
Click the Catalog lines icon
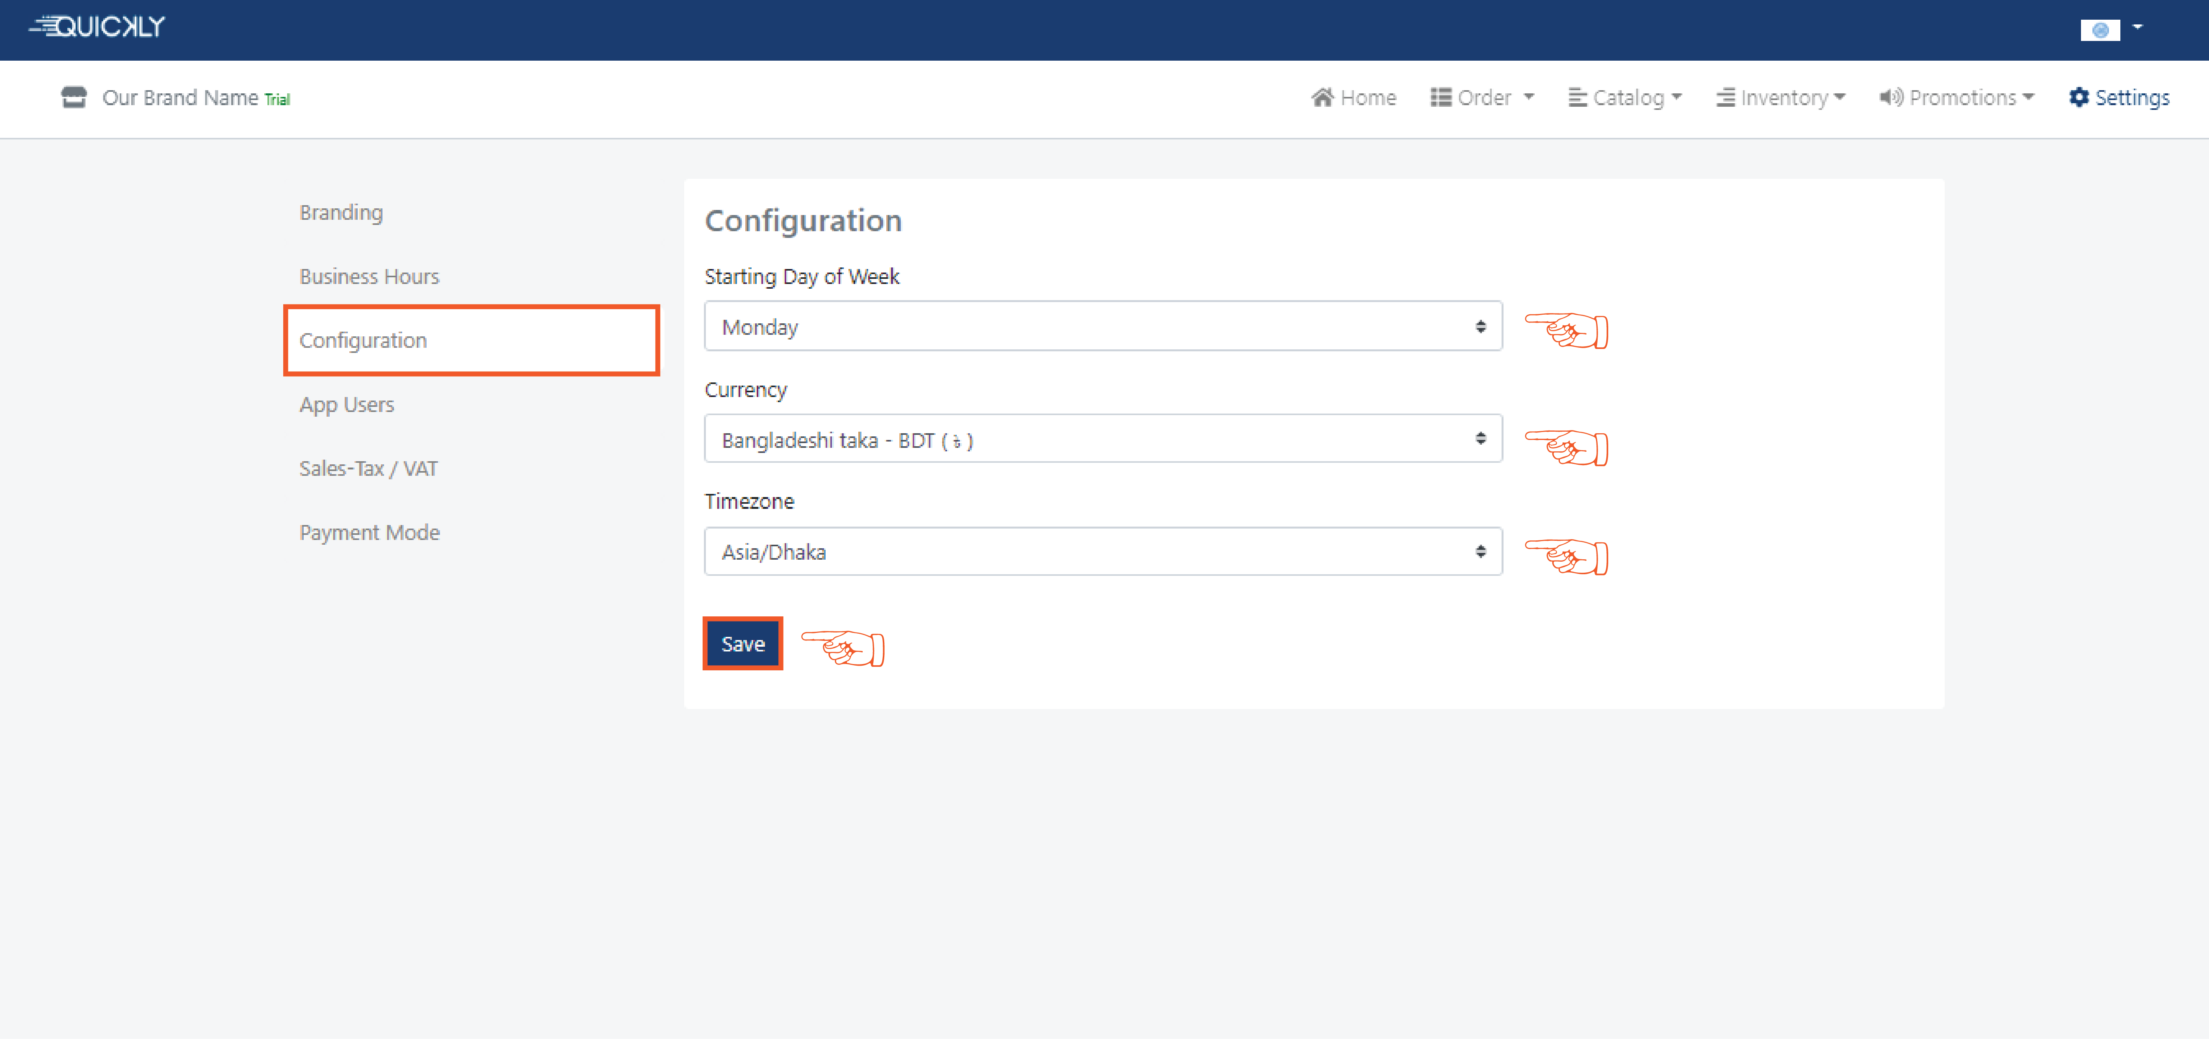(1577, 98)
